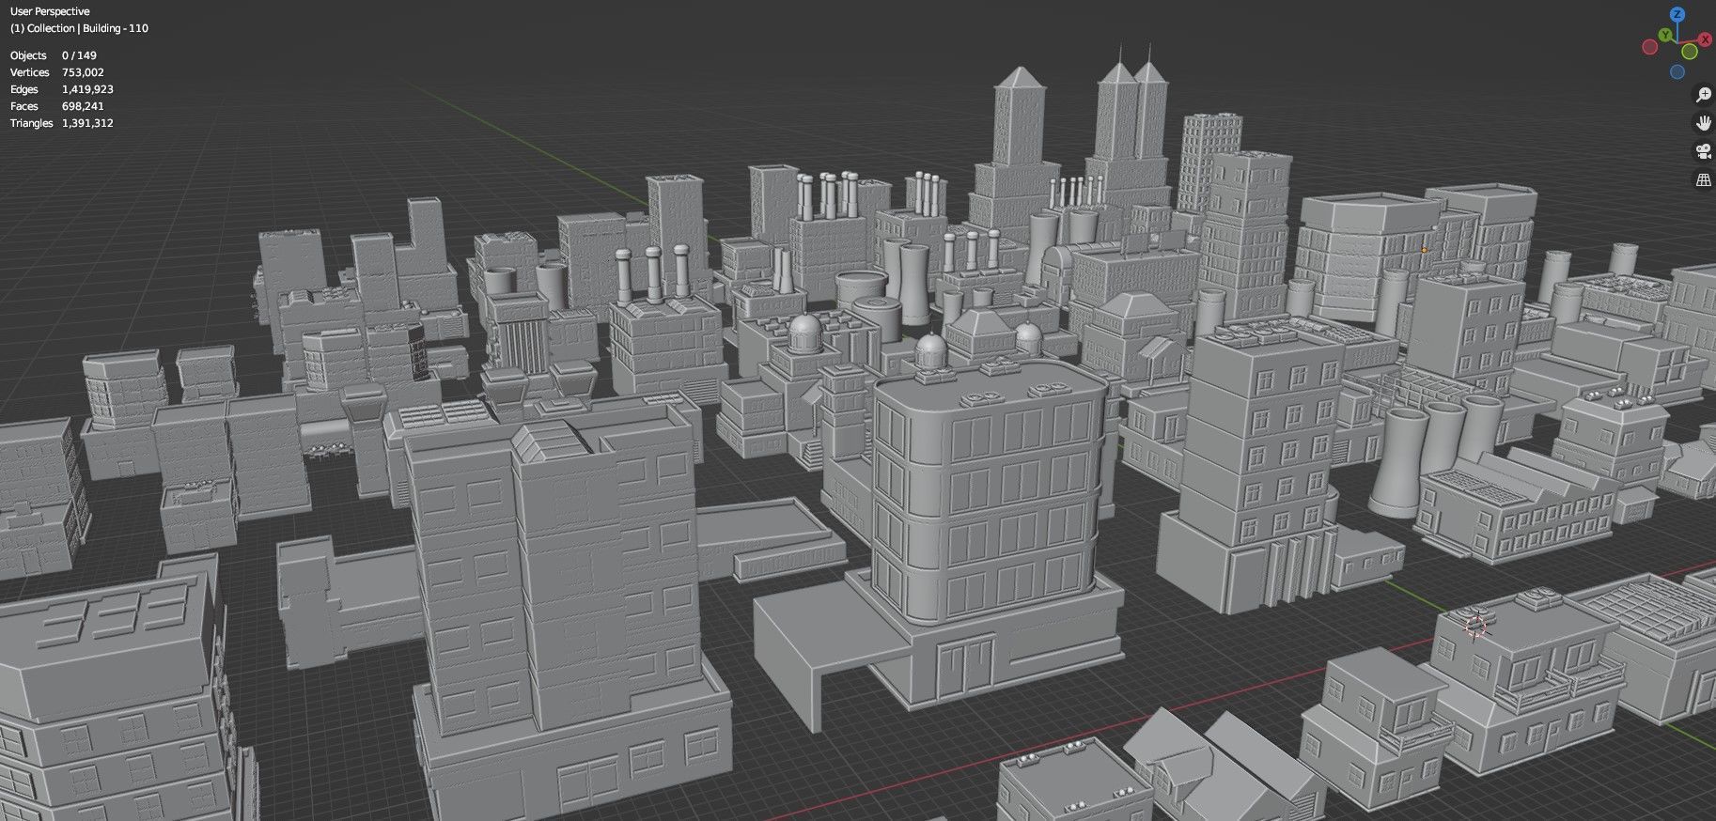Click the green Y axis gizmo handle
This screenshot has width=1716, height=821.
coord(1665,35)
